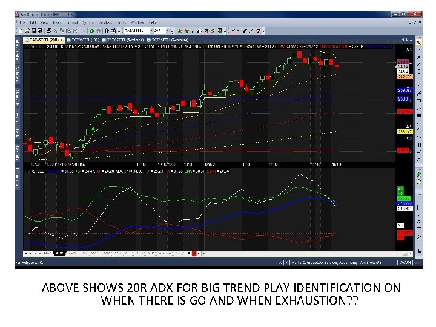Select the text ABC drawing tool
Viewport: 436px width, 327px height.
pos(419,115)
